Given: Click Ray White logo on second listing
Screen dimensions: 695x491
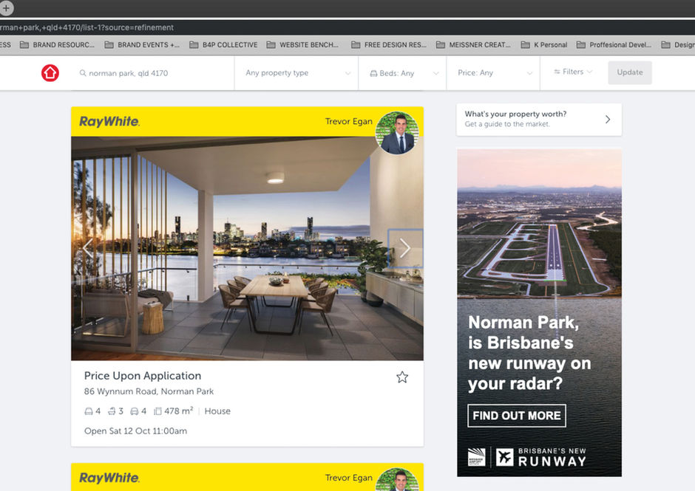Looking at the screenshot, I should 109,478.
